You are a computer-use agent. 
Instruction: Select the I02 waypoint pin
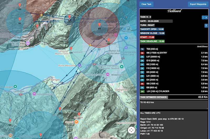click(20, 19)
